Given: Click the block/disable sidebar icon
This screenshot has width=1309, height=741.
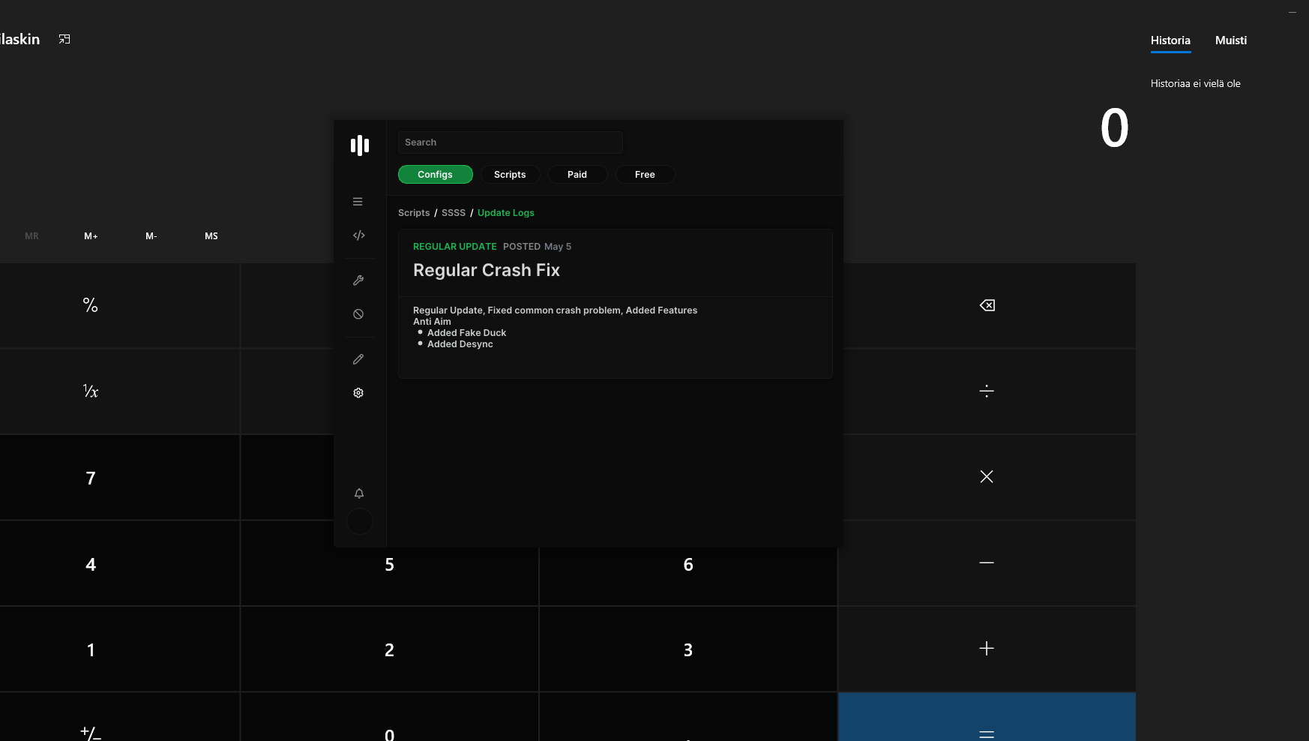Looking at the screenshot, I should pos(358,313).
